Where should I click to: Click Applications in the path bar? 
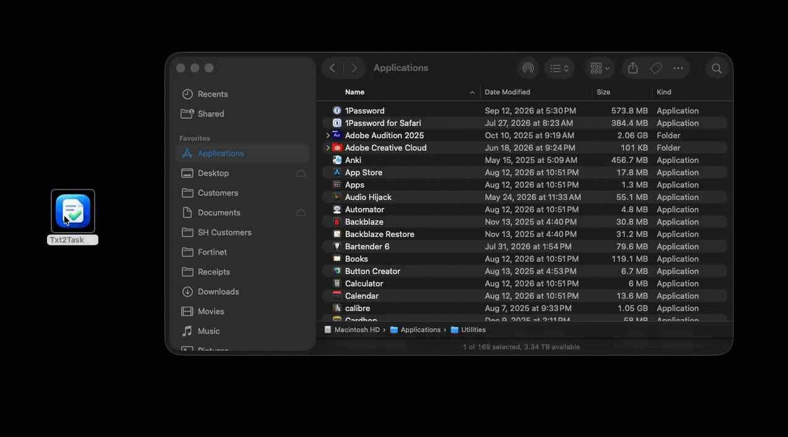tap(416, 330)
